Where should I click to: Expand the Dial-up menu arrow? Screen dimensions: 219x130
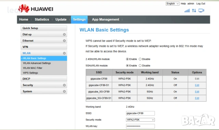pyautogui.click(x=64, y=34)
